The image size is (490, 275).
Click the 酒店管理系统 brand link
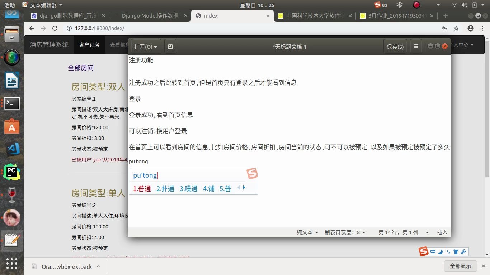pyautogui.click(x=49, y=45)
